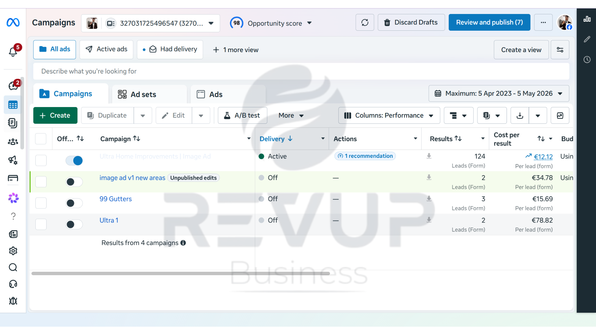
Task: Open the three-dot more options menu
Action: click(543, 22)
